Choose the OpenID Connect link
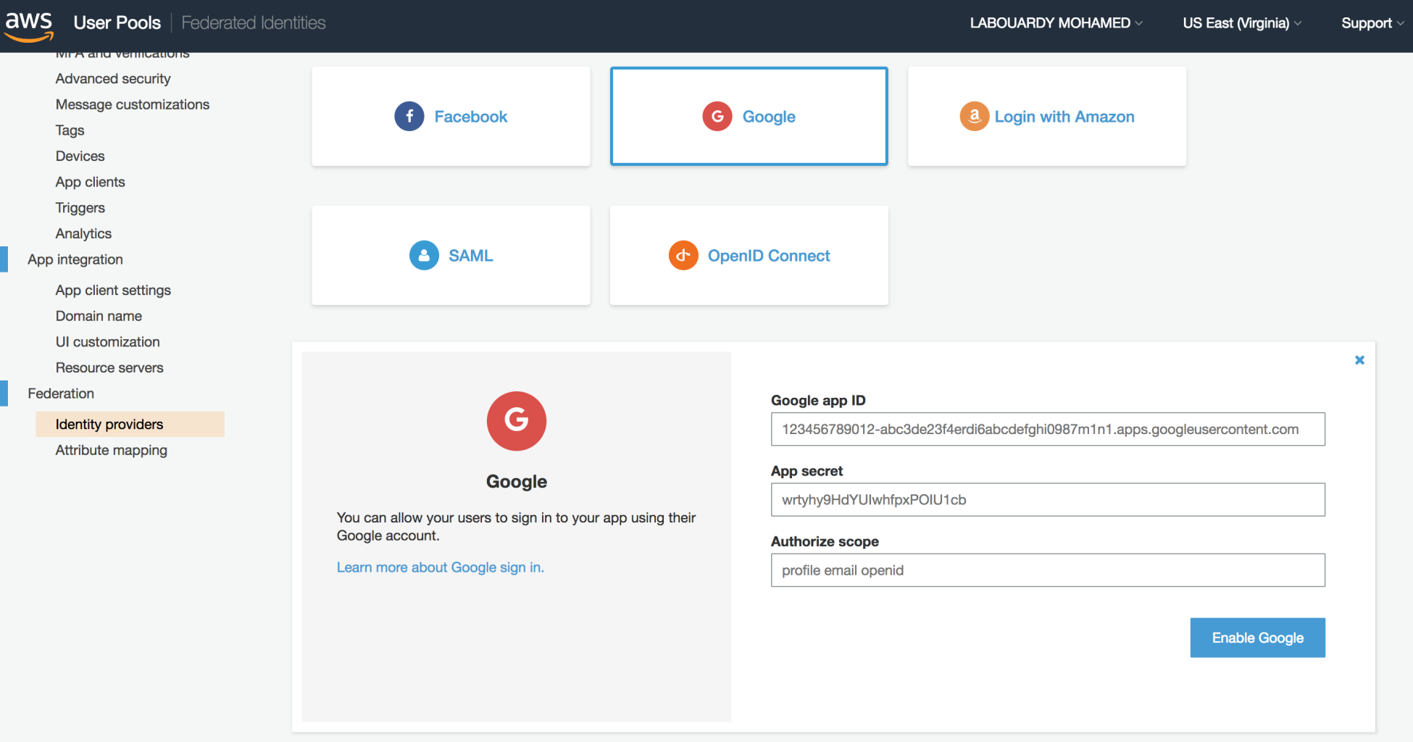 click(769, 255)
